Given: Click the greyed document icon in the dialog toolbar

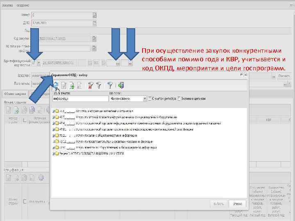Looking at the screenshot, I should click(x=79, y=86).
